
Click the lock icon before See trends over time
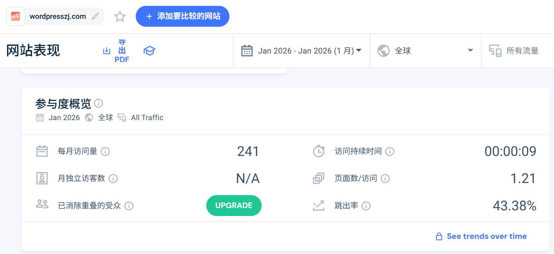point(439,236)
